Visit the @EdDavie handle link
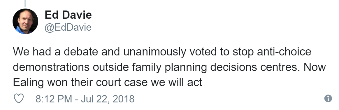Screen dimensions: 339x110 [x=68, y=27]
